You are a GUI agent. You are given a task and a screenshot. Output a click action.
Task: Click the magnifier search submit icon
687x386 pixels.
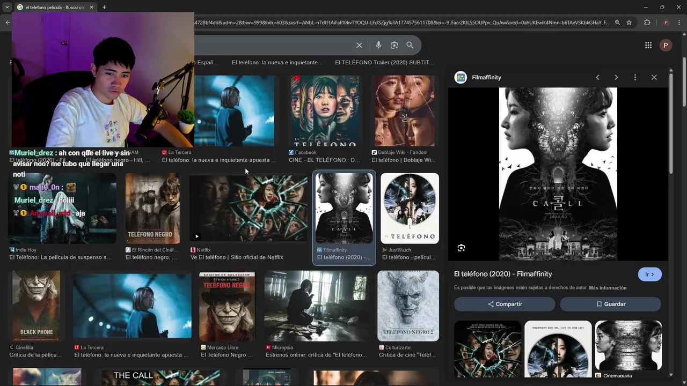pyautogui.click(x=410, y=46)
